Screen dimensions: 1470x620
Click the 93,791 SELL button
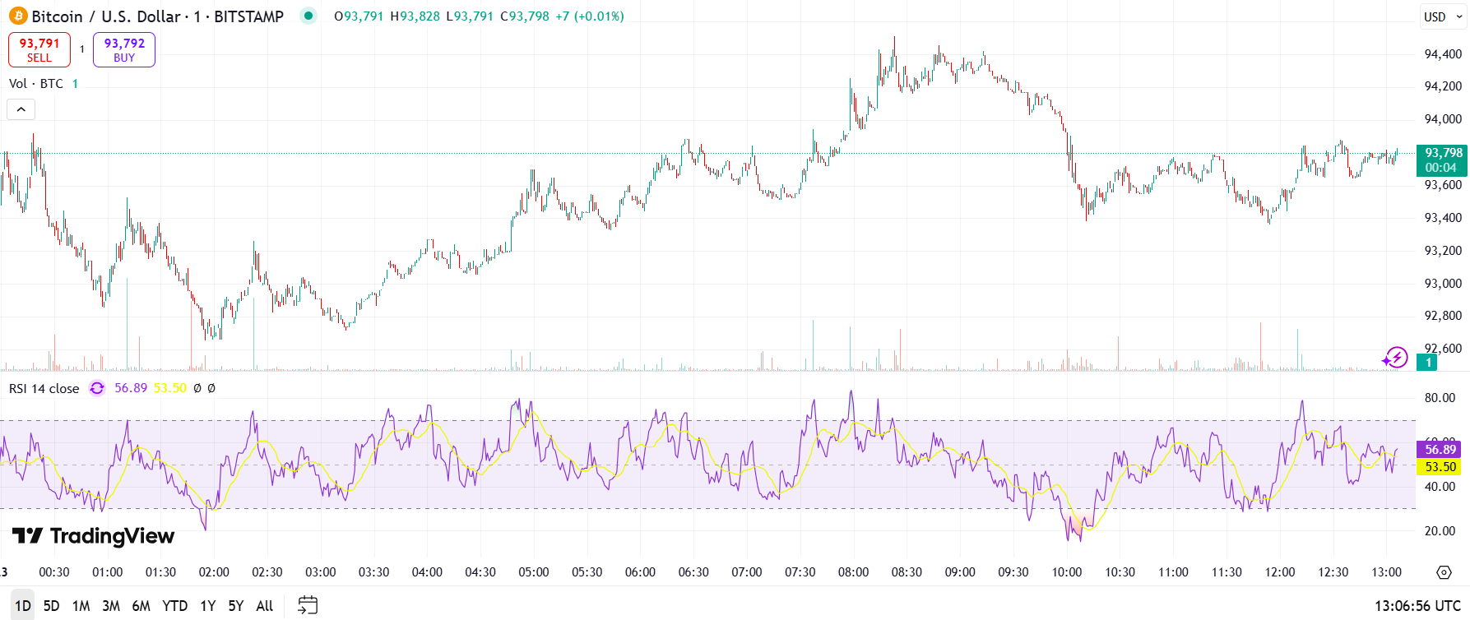click(39, 49)
